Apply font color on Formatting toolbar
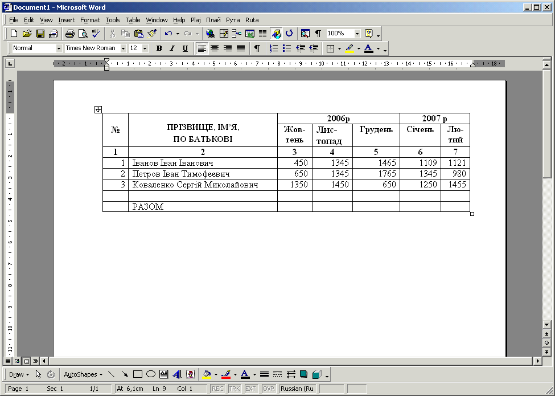The image size is (555, 396). coord(369,48)
